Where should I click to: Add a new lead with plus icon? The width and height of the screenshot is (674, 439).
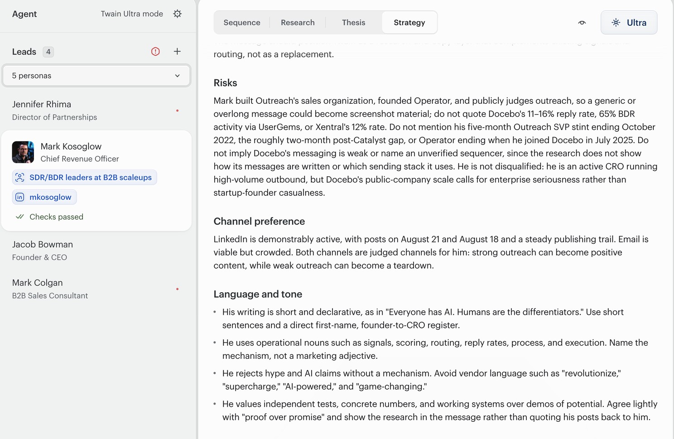[177, 52]
